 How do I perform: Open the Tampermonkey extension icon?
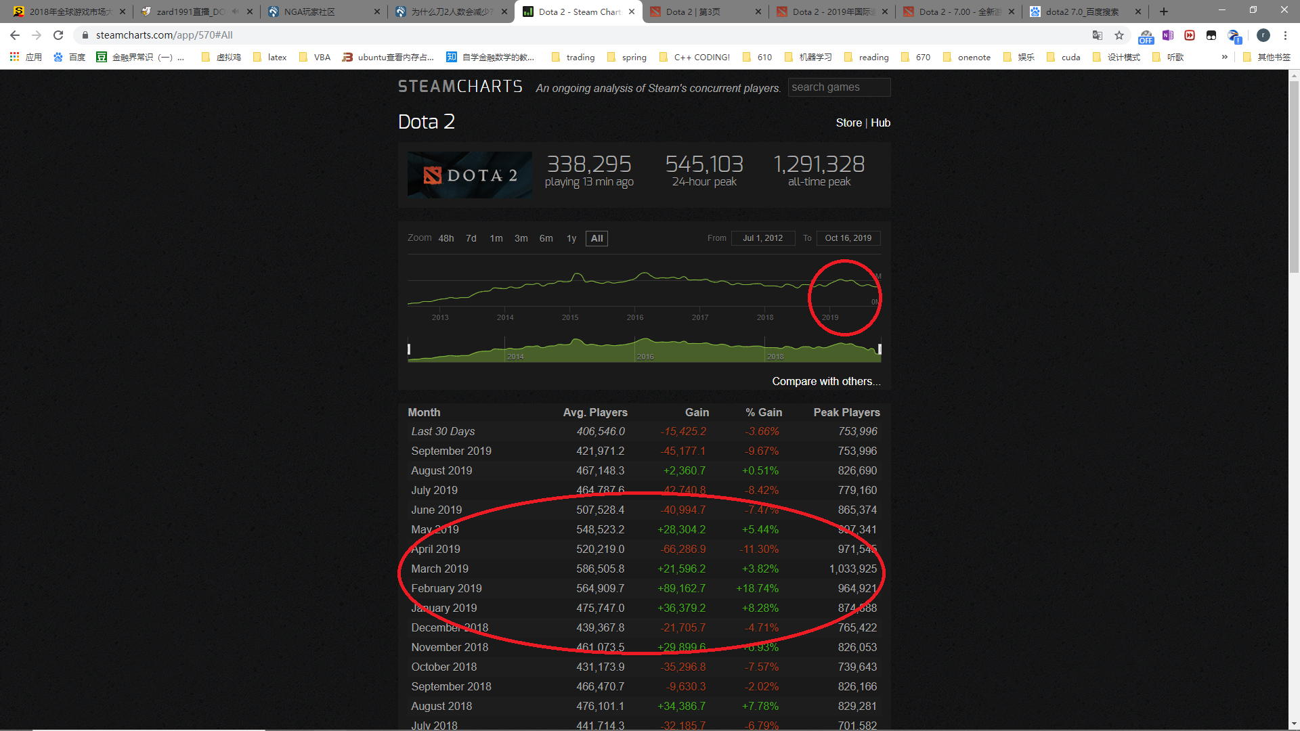coord(1211,35)
